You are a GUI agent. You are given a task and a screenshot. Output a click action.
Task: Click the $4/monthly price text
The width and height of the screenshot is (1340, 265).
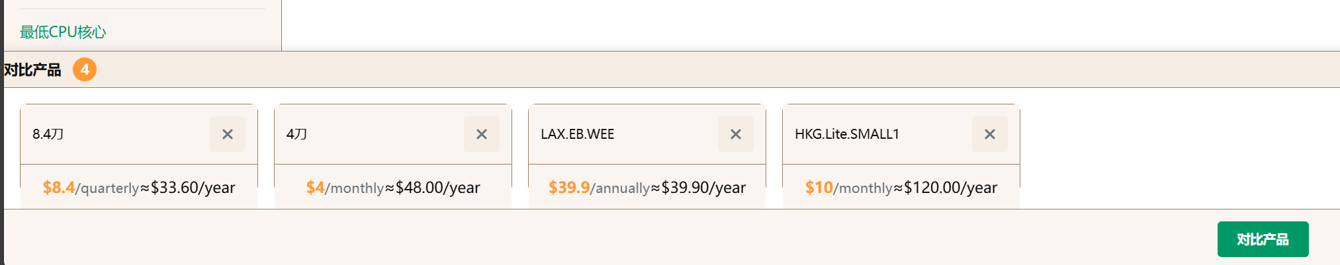[x=345, y=188]
